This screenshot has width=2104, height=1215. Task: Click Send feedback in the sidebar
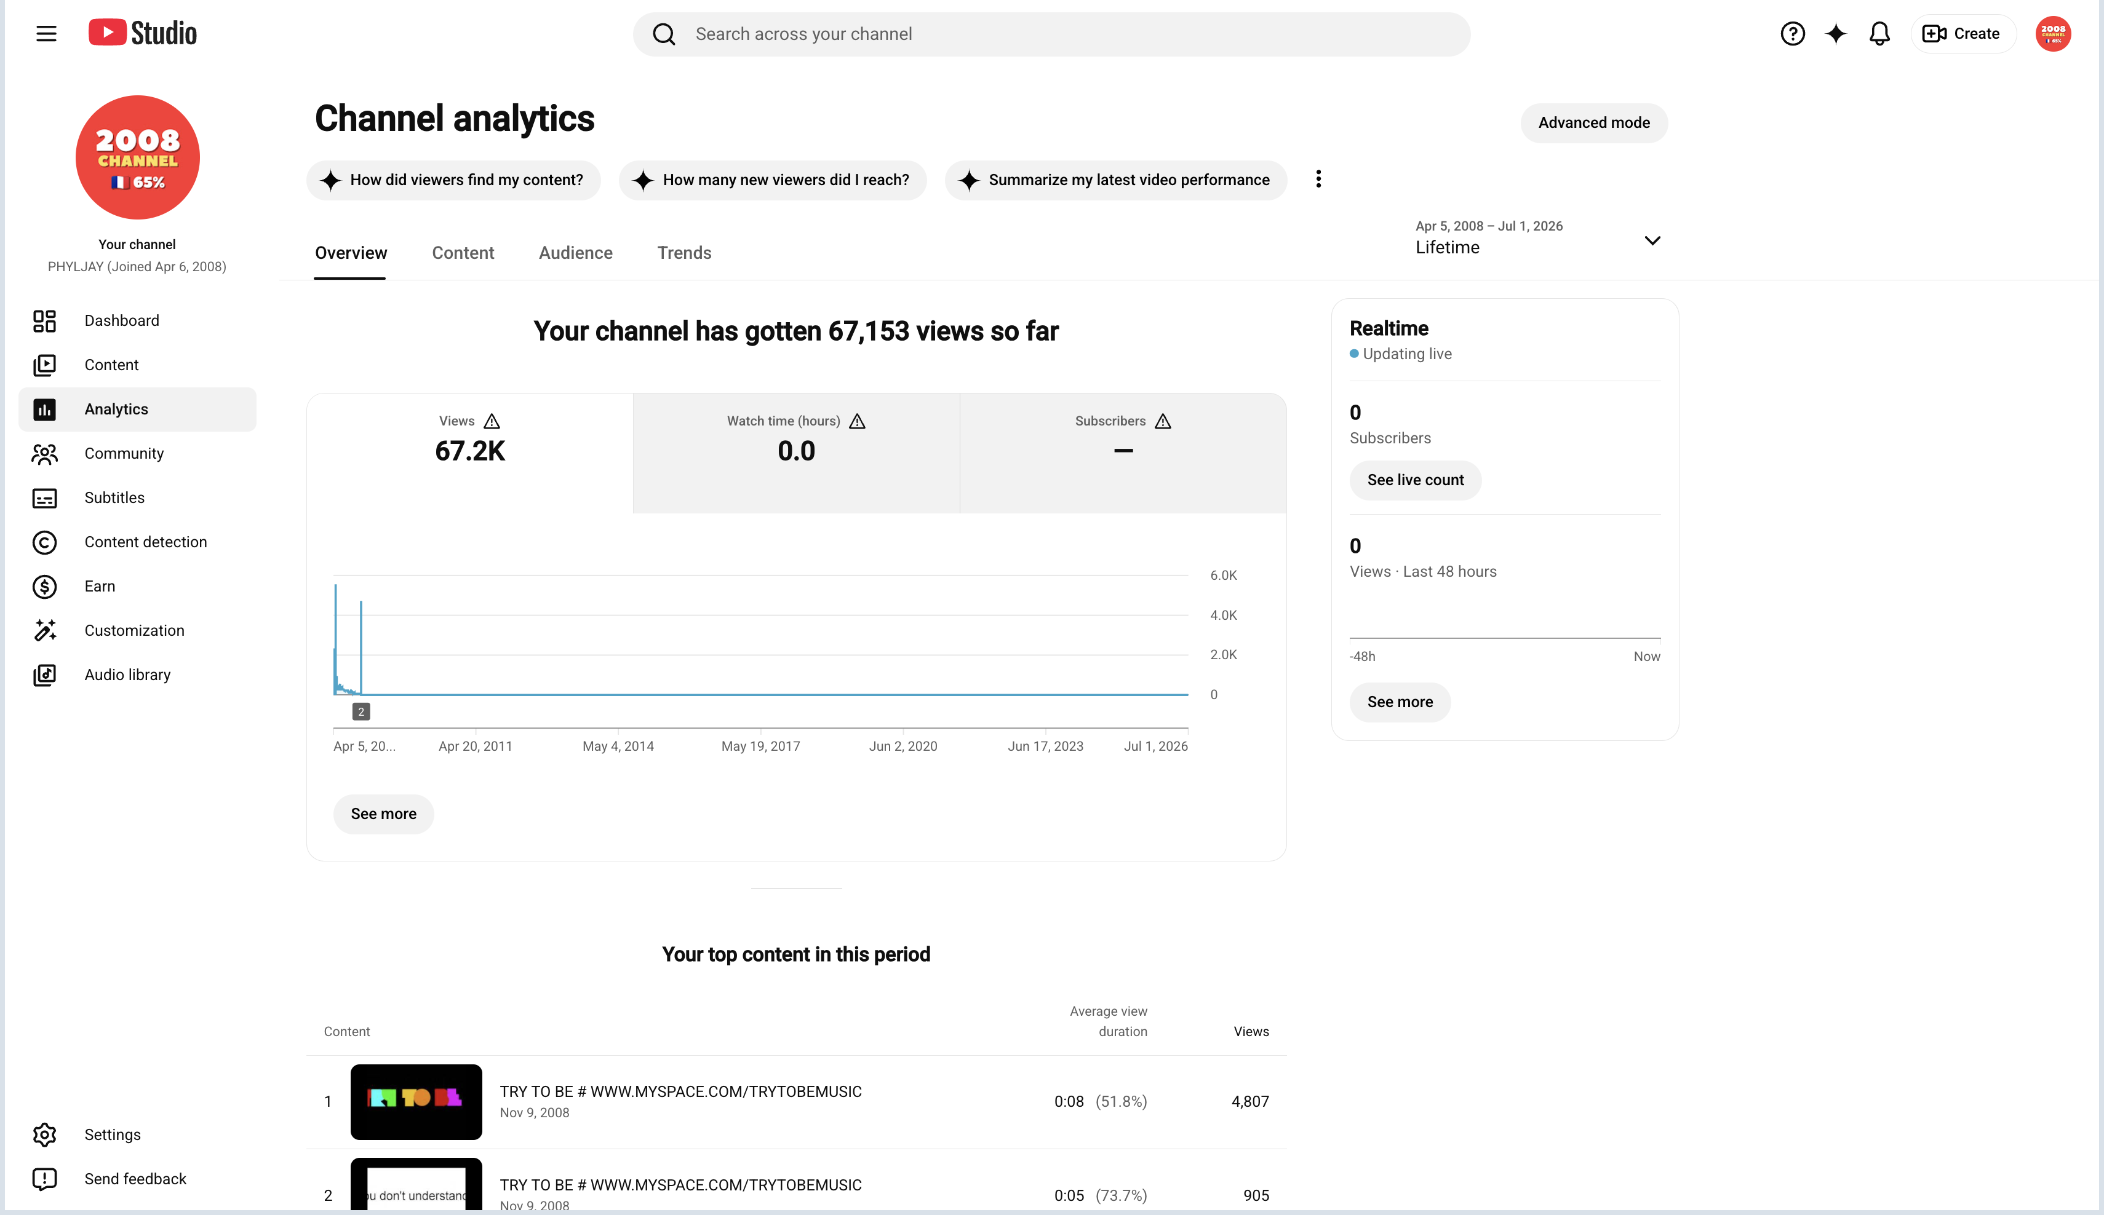[137, 1178]
